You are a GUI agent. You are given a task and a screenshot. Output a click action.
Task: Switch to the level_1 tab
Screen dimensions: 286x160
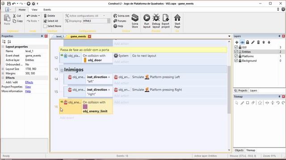[60, 36]
